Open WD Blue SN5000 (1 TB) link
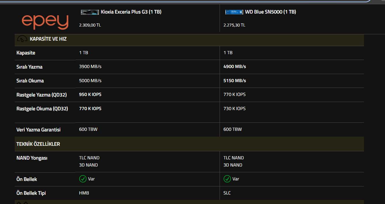The height and width of the screenshot is (204, 385). [x=271, y=12]
